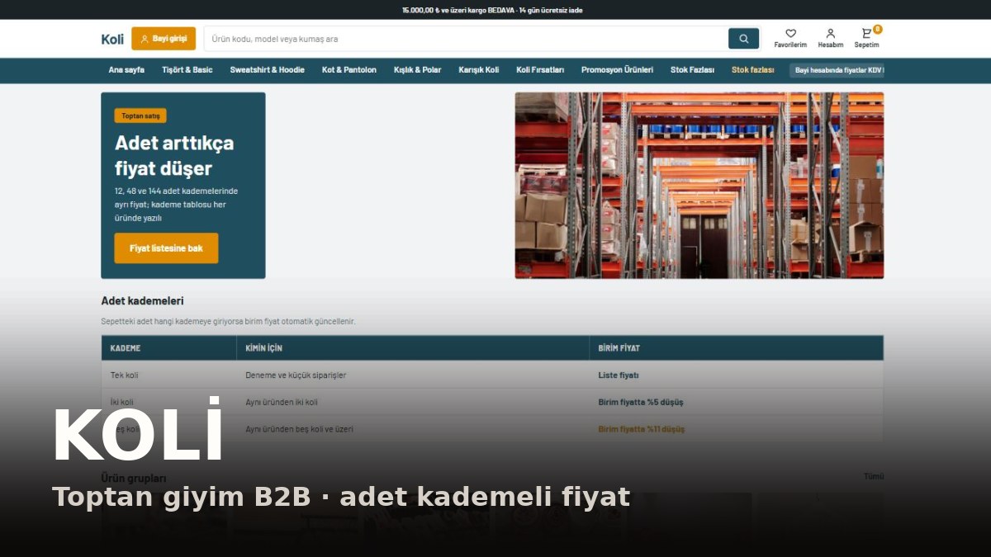Click the magnifier search button
The height and width of the screenshot is (557, 991).
743,39
